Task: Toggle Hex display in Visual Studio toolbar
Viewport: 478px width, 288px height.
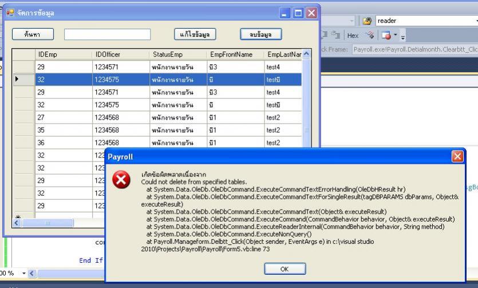Action: pos(353,35)
